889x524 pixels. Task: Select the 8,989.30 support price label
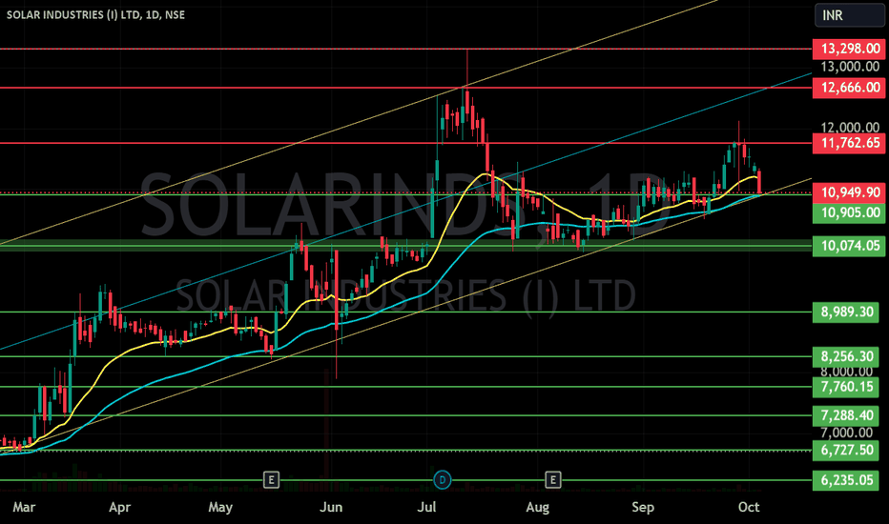point(845,312)
